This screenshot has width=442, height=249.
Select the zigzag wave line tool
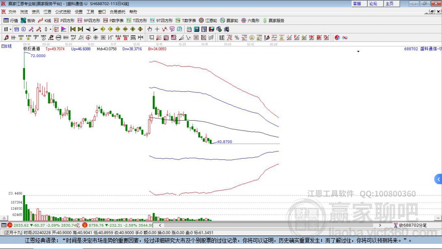pyautogui.click(x=189, y=38)
